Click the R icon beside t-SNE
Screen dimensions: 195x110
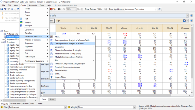click(x=52, y=74)
